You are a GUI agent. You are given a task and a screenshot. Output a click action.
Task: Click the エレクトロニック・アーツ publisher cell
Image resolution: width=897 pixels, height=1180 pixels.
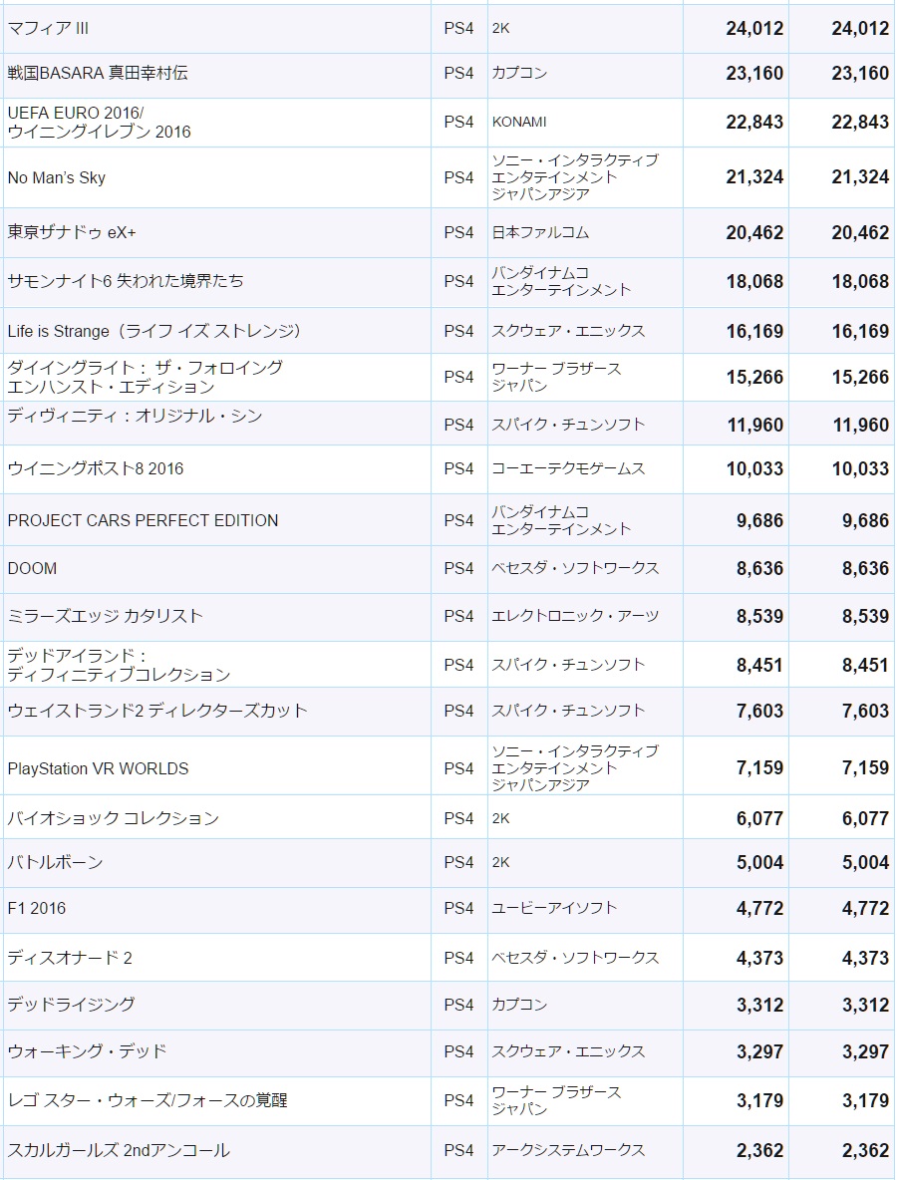[575, 616]
